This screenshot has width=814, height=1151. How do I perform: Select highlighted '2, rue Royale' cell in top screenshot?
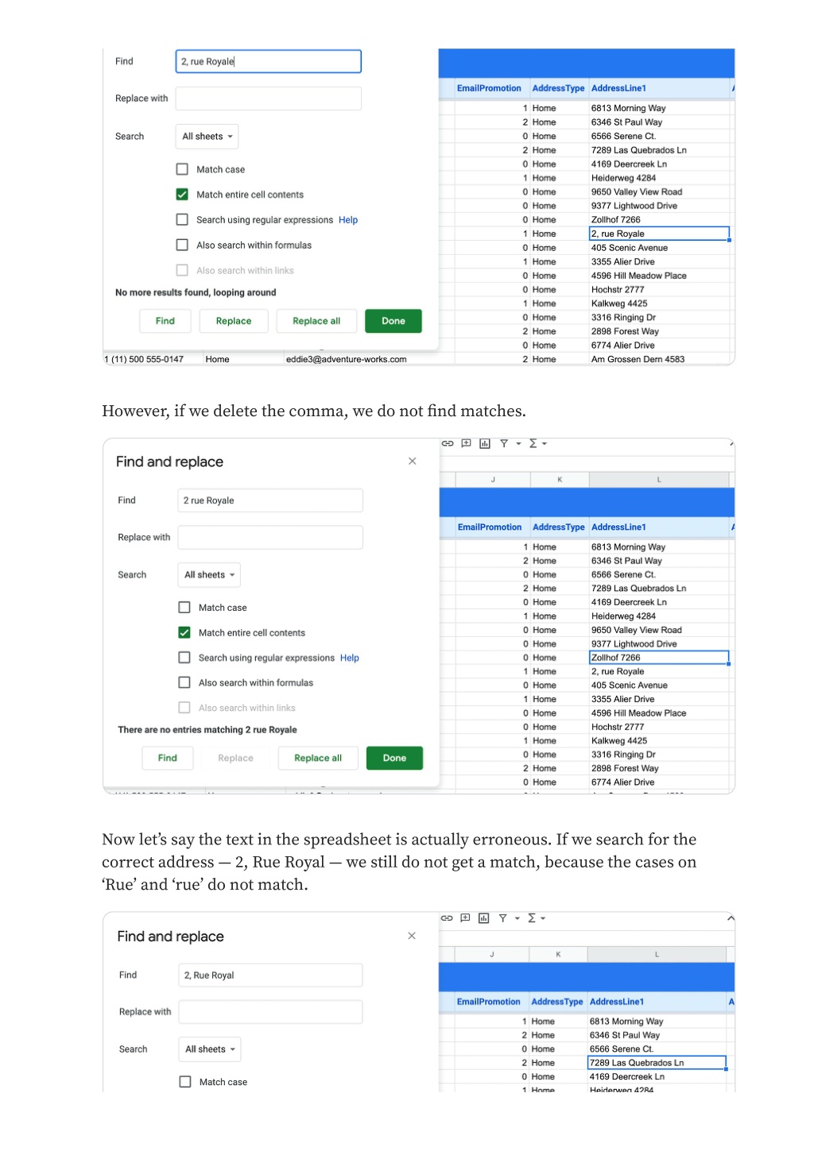(x=659, y=234)
